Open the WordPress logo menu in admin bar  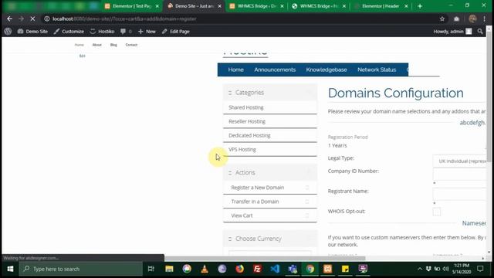coord(8,31)
